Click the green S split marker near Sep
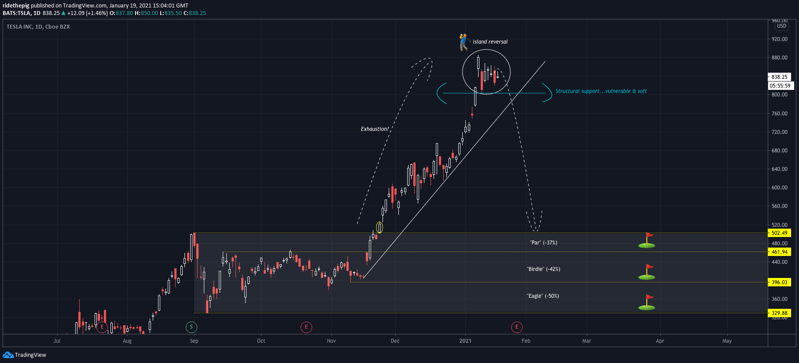Screen dimensions: 799x363 pos(191,327)
